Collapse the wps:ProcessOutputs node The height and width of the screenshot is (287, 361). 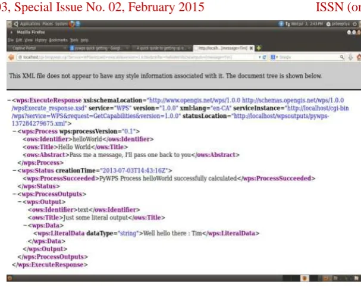14,194
